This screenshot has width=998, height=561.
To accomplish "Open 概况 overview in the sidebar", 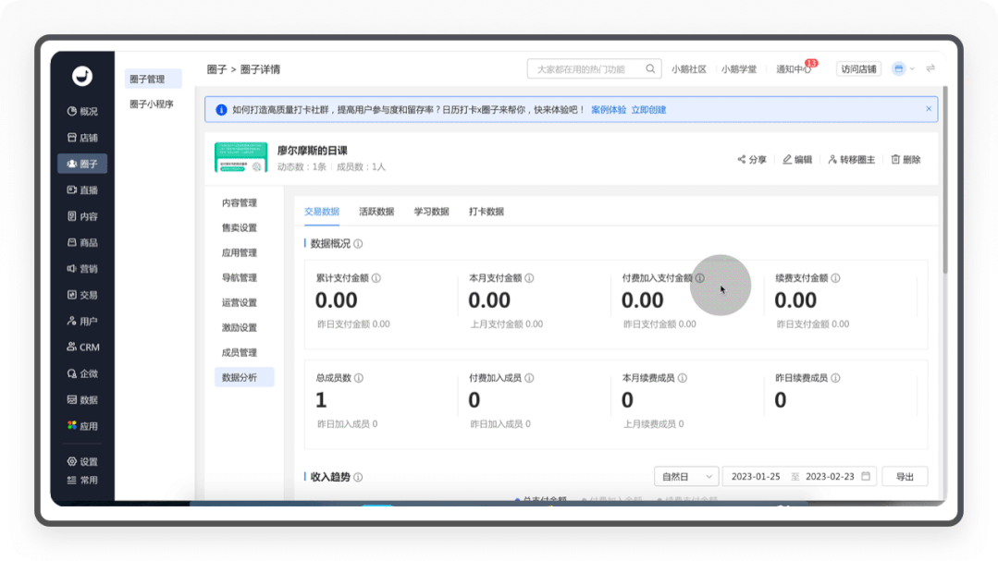I will click(x=82, y=111).
